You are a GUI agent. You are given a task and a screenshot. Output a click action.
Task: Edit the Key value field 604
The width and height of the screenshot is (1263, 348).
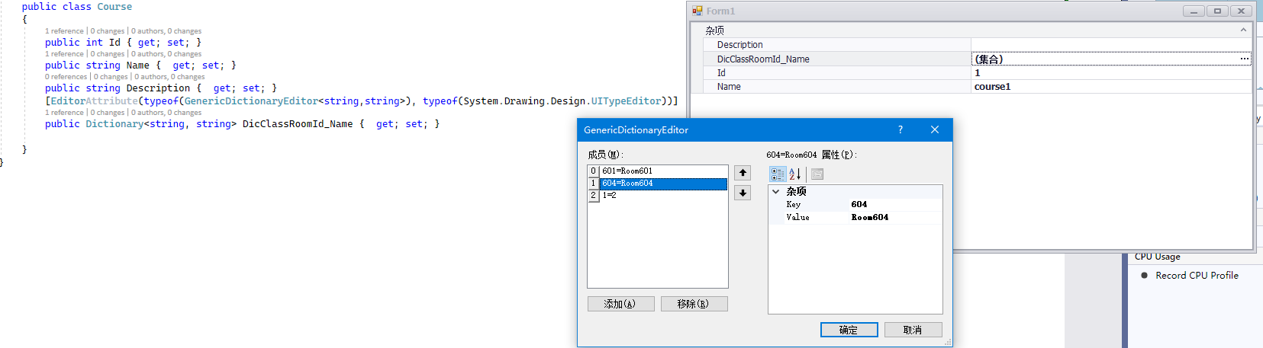click(894, 204)
